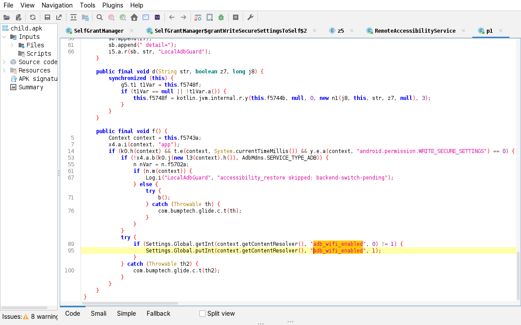Image resolution: width=521 pixels, height=325 pixels.
Task: Close the RemoteAccessibilityService tab
Action: [x=463, y=31]
